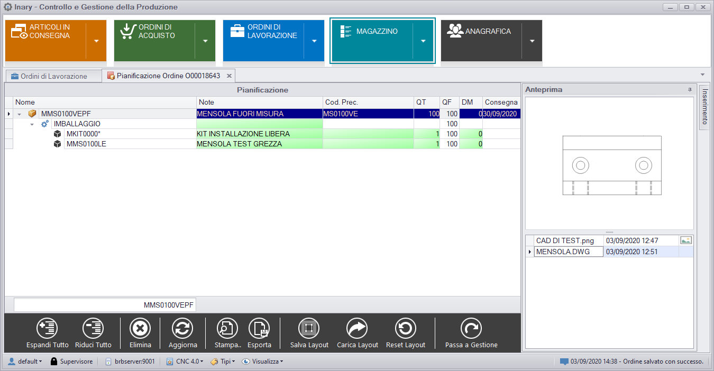Pin the Anteprima panel

689,90
